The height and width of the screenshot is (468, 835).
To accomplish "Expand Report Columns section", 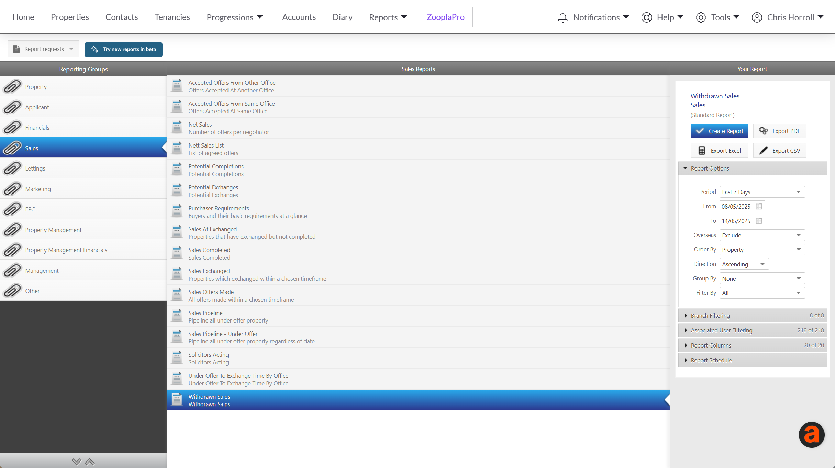I will pos(753,345).
